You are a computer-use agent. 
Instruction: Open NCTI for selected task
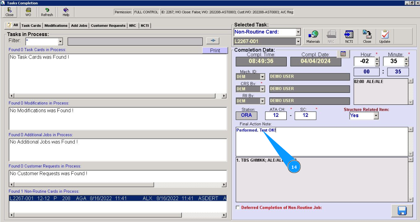click(x=349, y=36)
